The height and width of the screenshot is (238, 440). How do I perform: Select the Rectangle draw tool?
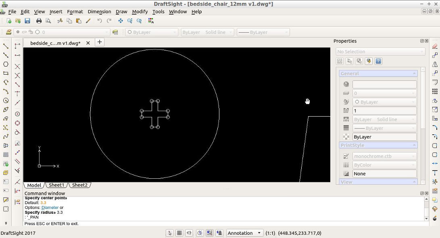pos(6,73)
